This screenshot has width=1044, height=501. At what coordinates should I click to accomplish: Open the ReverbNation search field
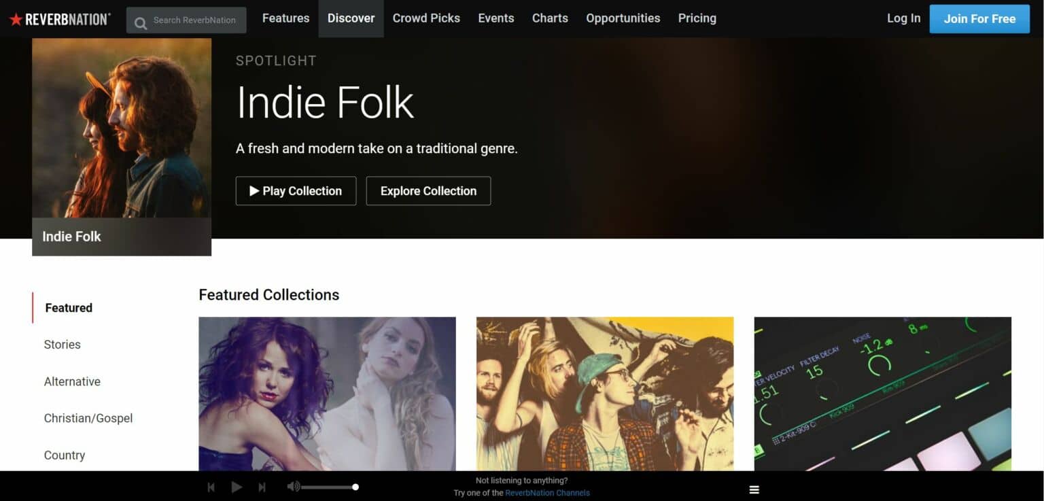[x=186, y=20]
